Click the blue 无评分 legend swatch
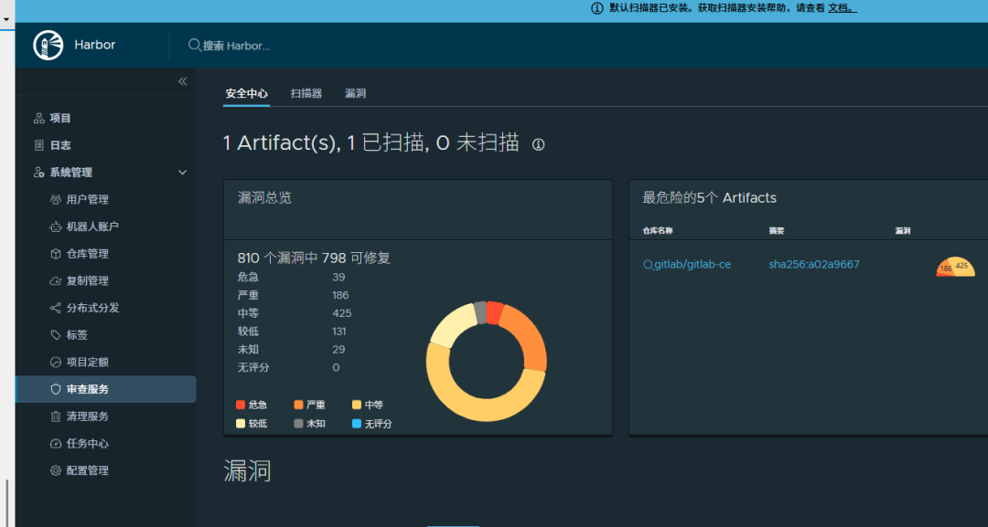988x527 pixels. click(357, 424)
